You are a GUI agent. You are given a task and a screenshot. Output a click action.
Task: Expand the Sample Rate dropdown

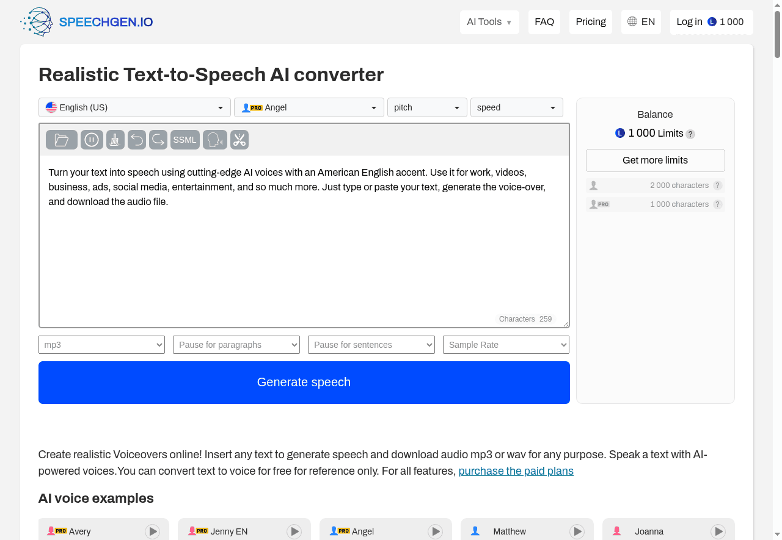(506, 345)
